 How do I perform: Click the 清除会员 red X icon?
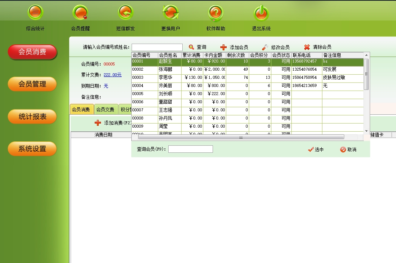(x=307, y=47)
